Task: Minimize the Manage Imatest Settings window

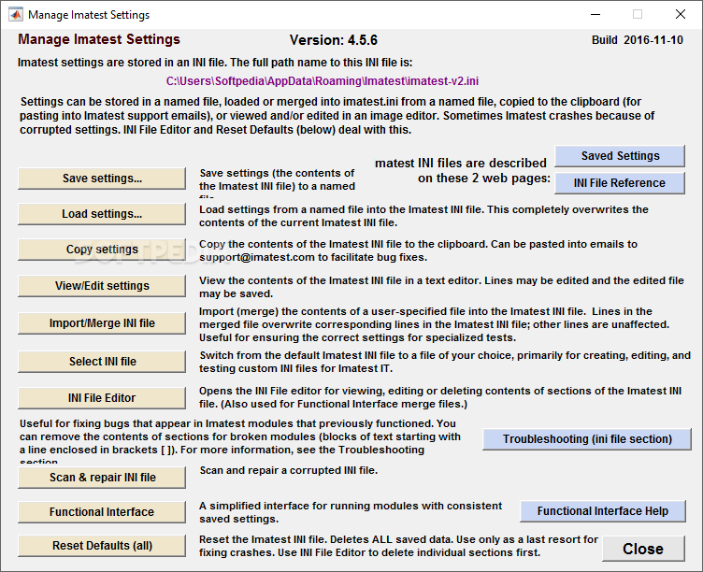Action: click(595, 14)
